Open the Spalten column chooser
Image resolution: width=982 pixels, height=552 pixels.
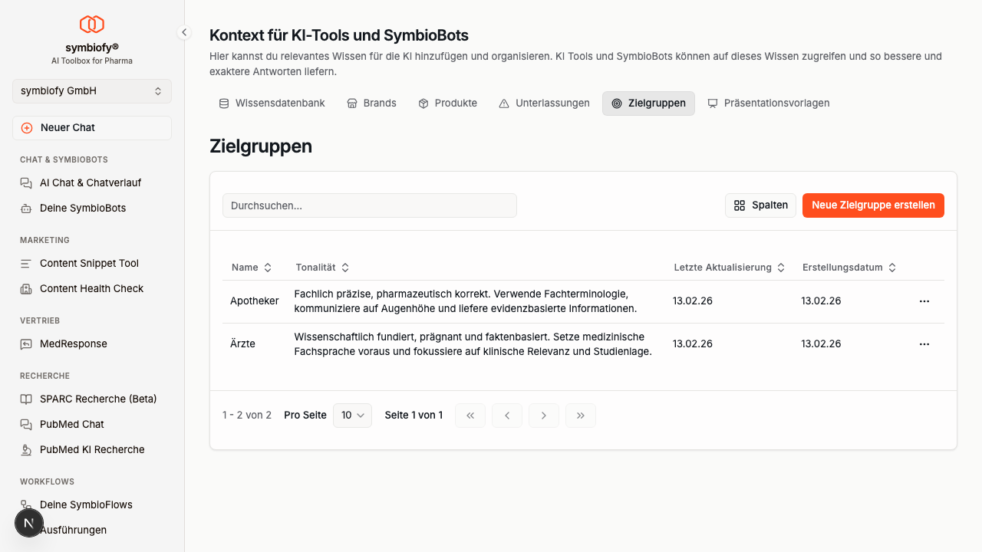point(760,205)
